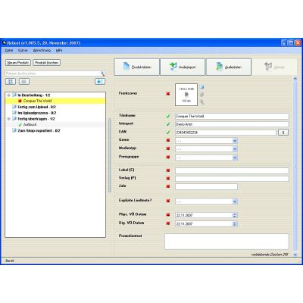Open the Genre dropdown
This screenshot has width=303, height=303.
pyautogui.click(x=235, y=141)
